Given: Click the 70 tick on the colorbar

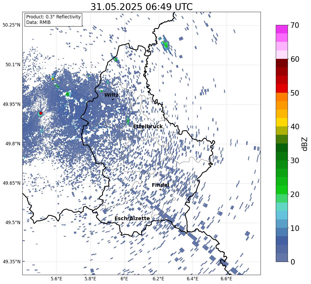Looking at the screenshot, I should point(294,25).
